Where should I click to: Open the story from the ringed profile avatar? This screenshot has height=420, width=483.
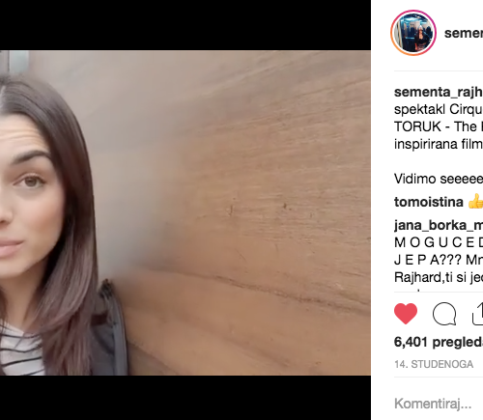point(413,33)
